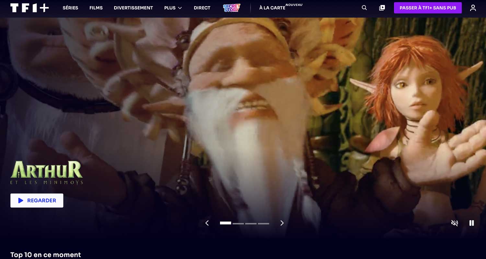Click the REGARDER play button
Image resolution: width=486 pixels, height=259 pixels.
click(x=37, y=200)
